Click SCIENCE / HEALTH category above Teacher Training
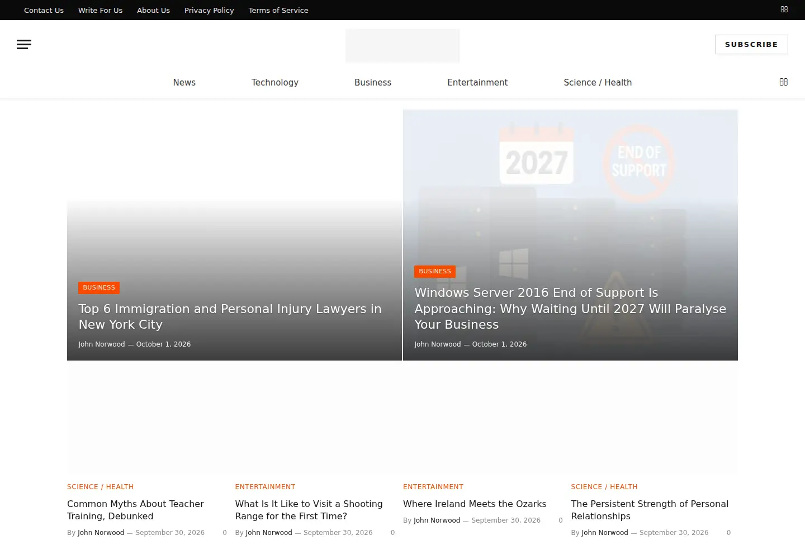This screenshot has height=559, width=805. pos(101,487)
